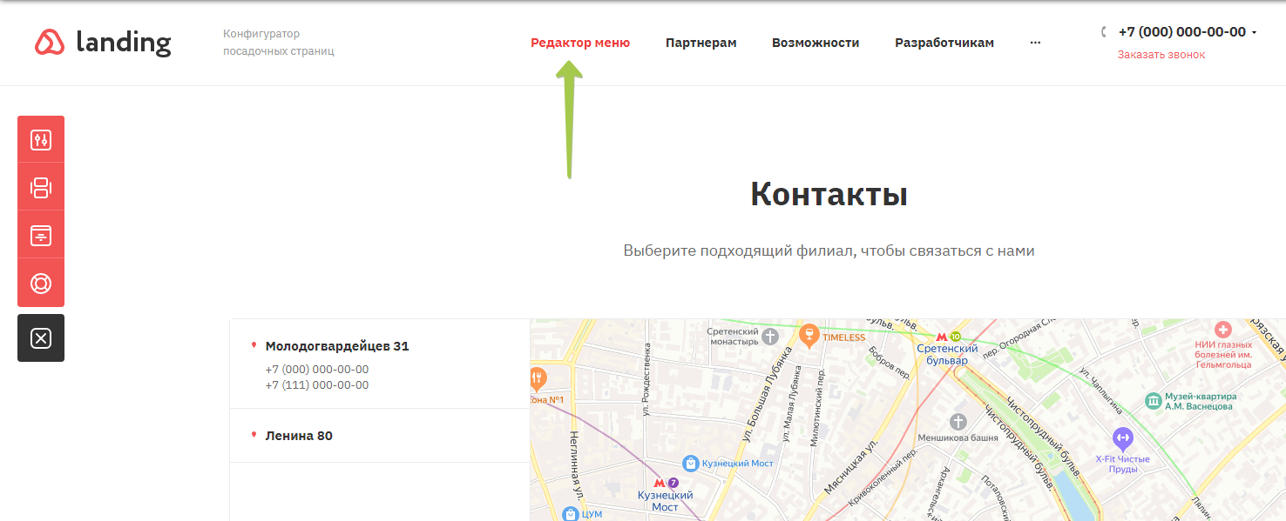Click the Выберите подходящий филиал subtitle text
1286x521 pixels.
(x=829, y=250)
